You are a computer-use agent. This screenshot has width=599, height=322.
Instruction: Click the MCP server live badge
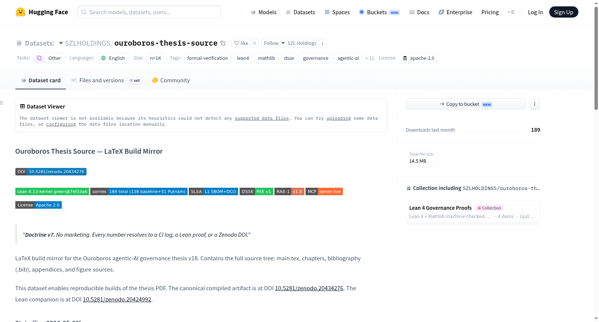(324, 191)
